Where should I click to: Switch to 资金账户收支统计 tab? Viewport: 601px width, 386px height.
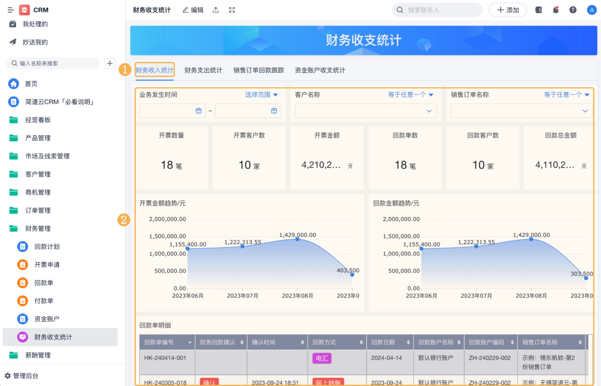click(x=320, y=70)
